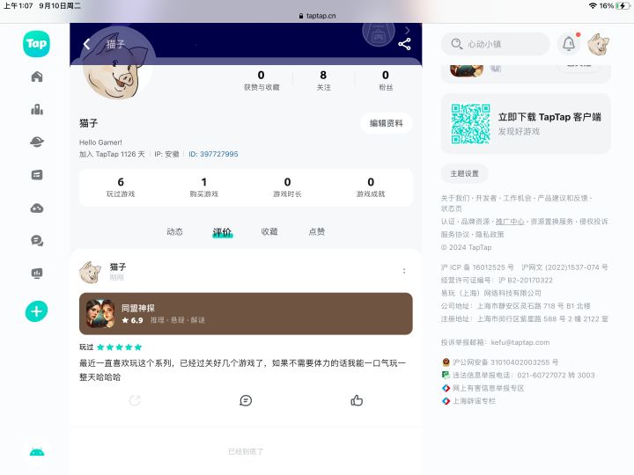This screenshot has width=634, height=475.
Task: Open notifications bell
Action: (569, 44)
